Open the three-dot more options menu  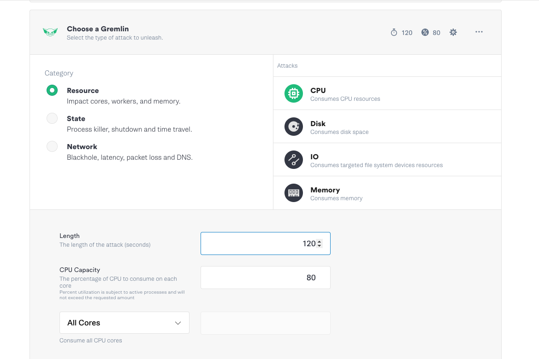tap(479, 32)
